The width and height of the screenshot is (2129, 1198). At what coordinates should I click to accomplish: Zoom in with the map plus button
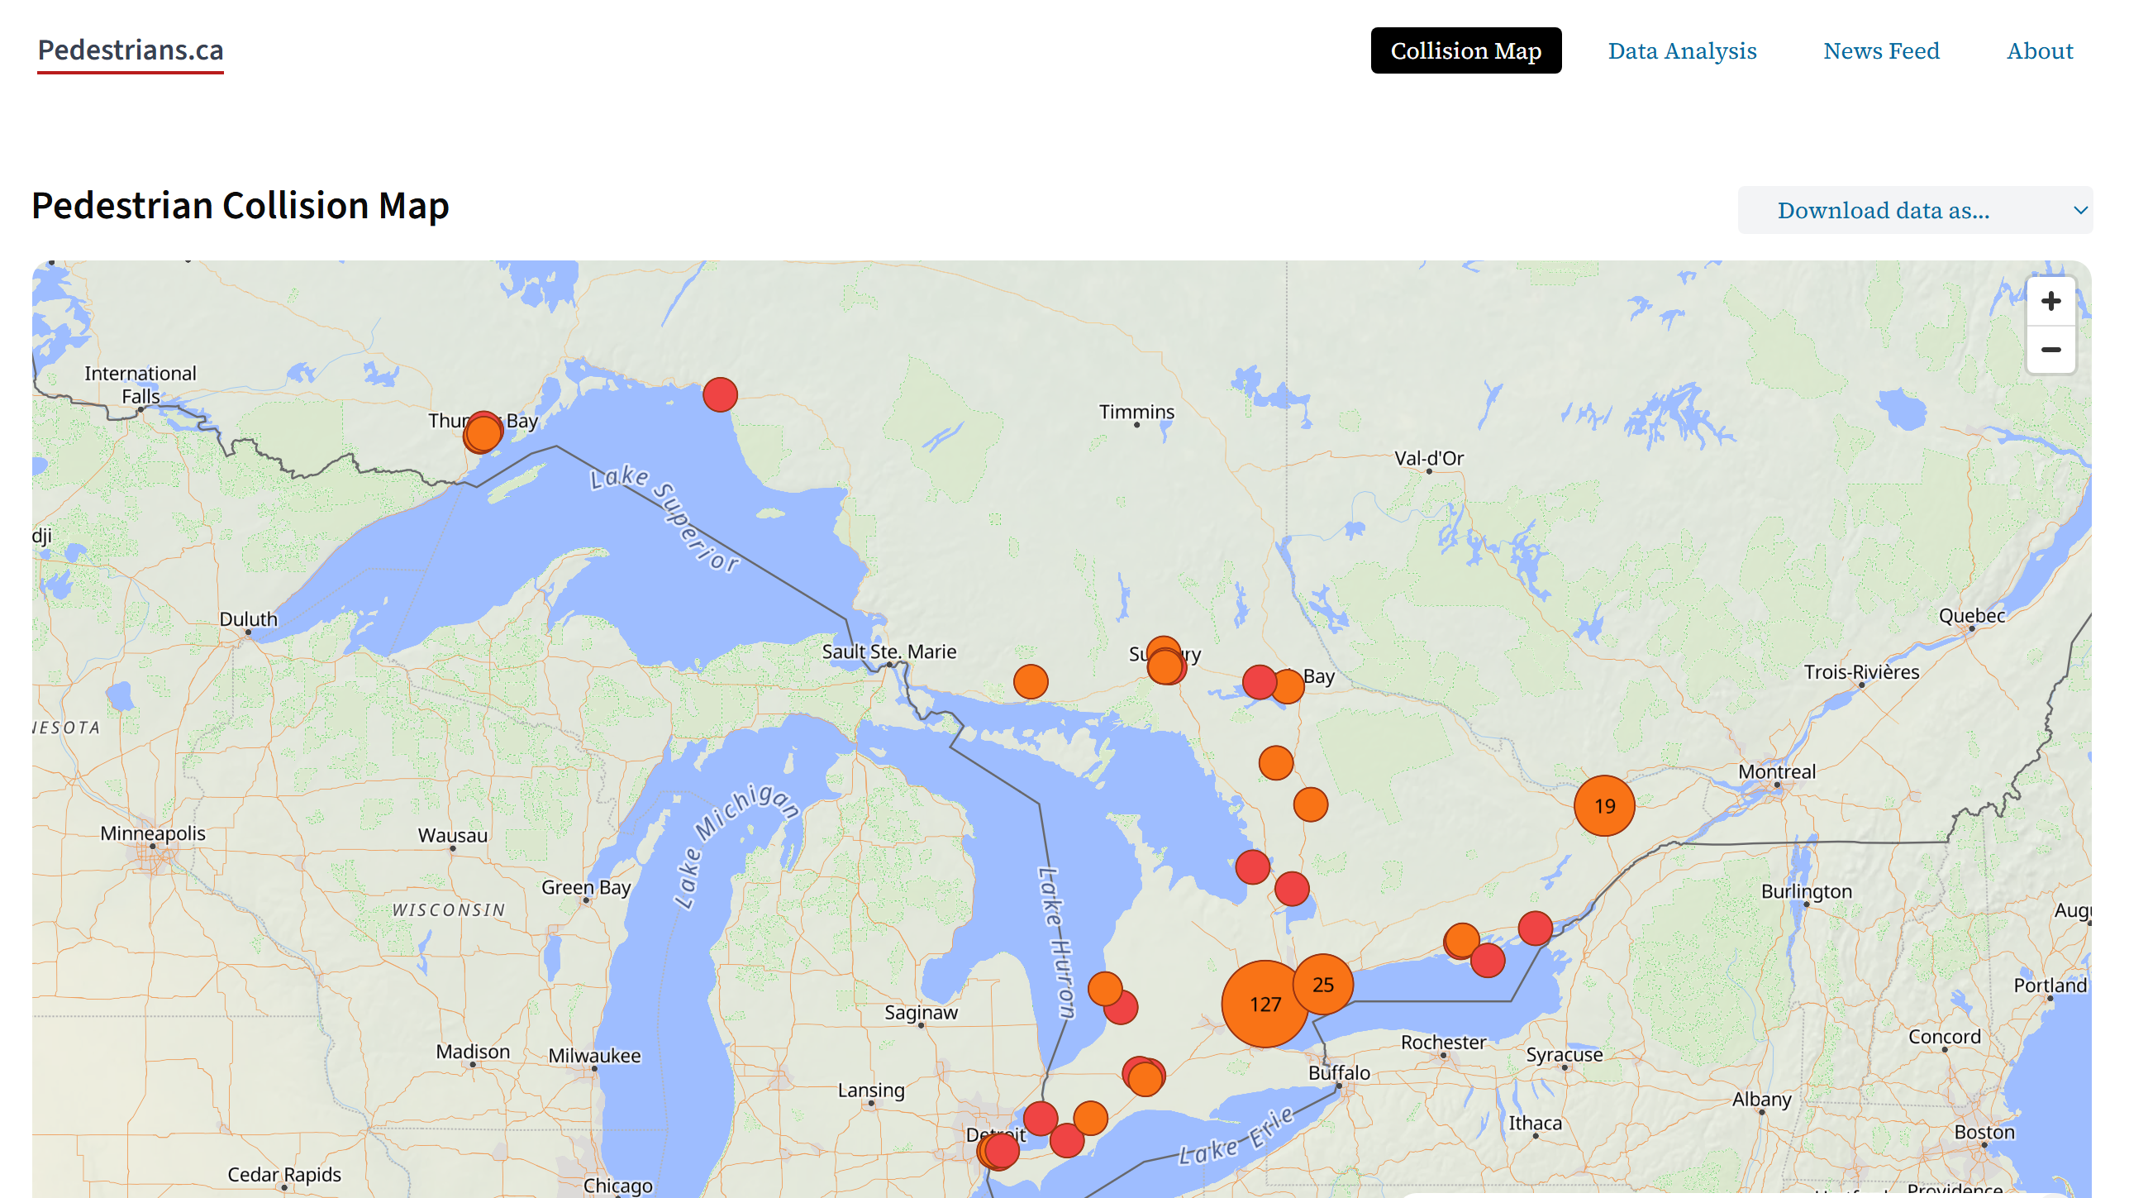[2050, 301]
